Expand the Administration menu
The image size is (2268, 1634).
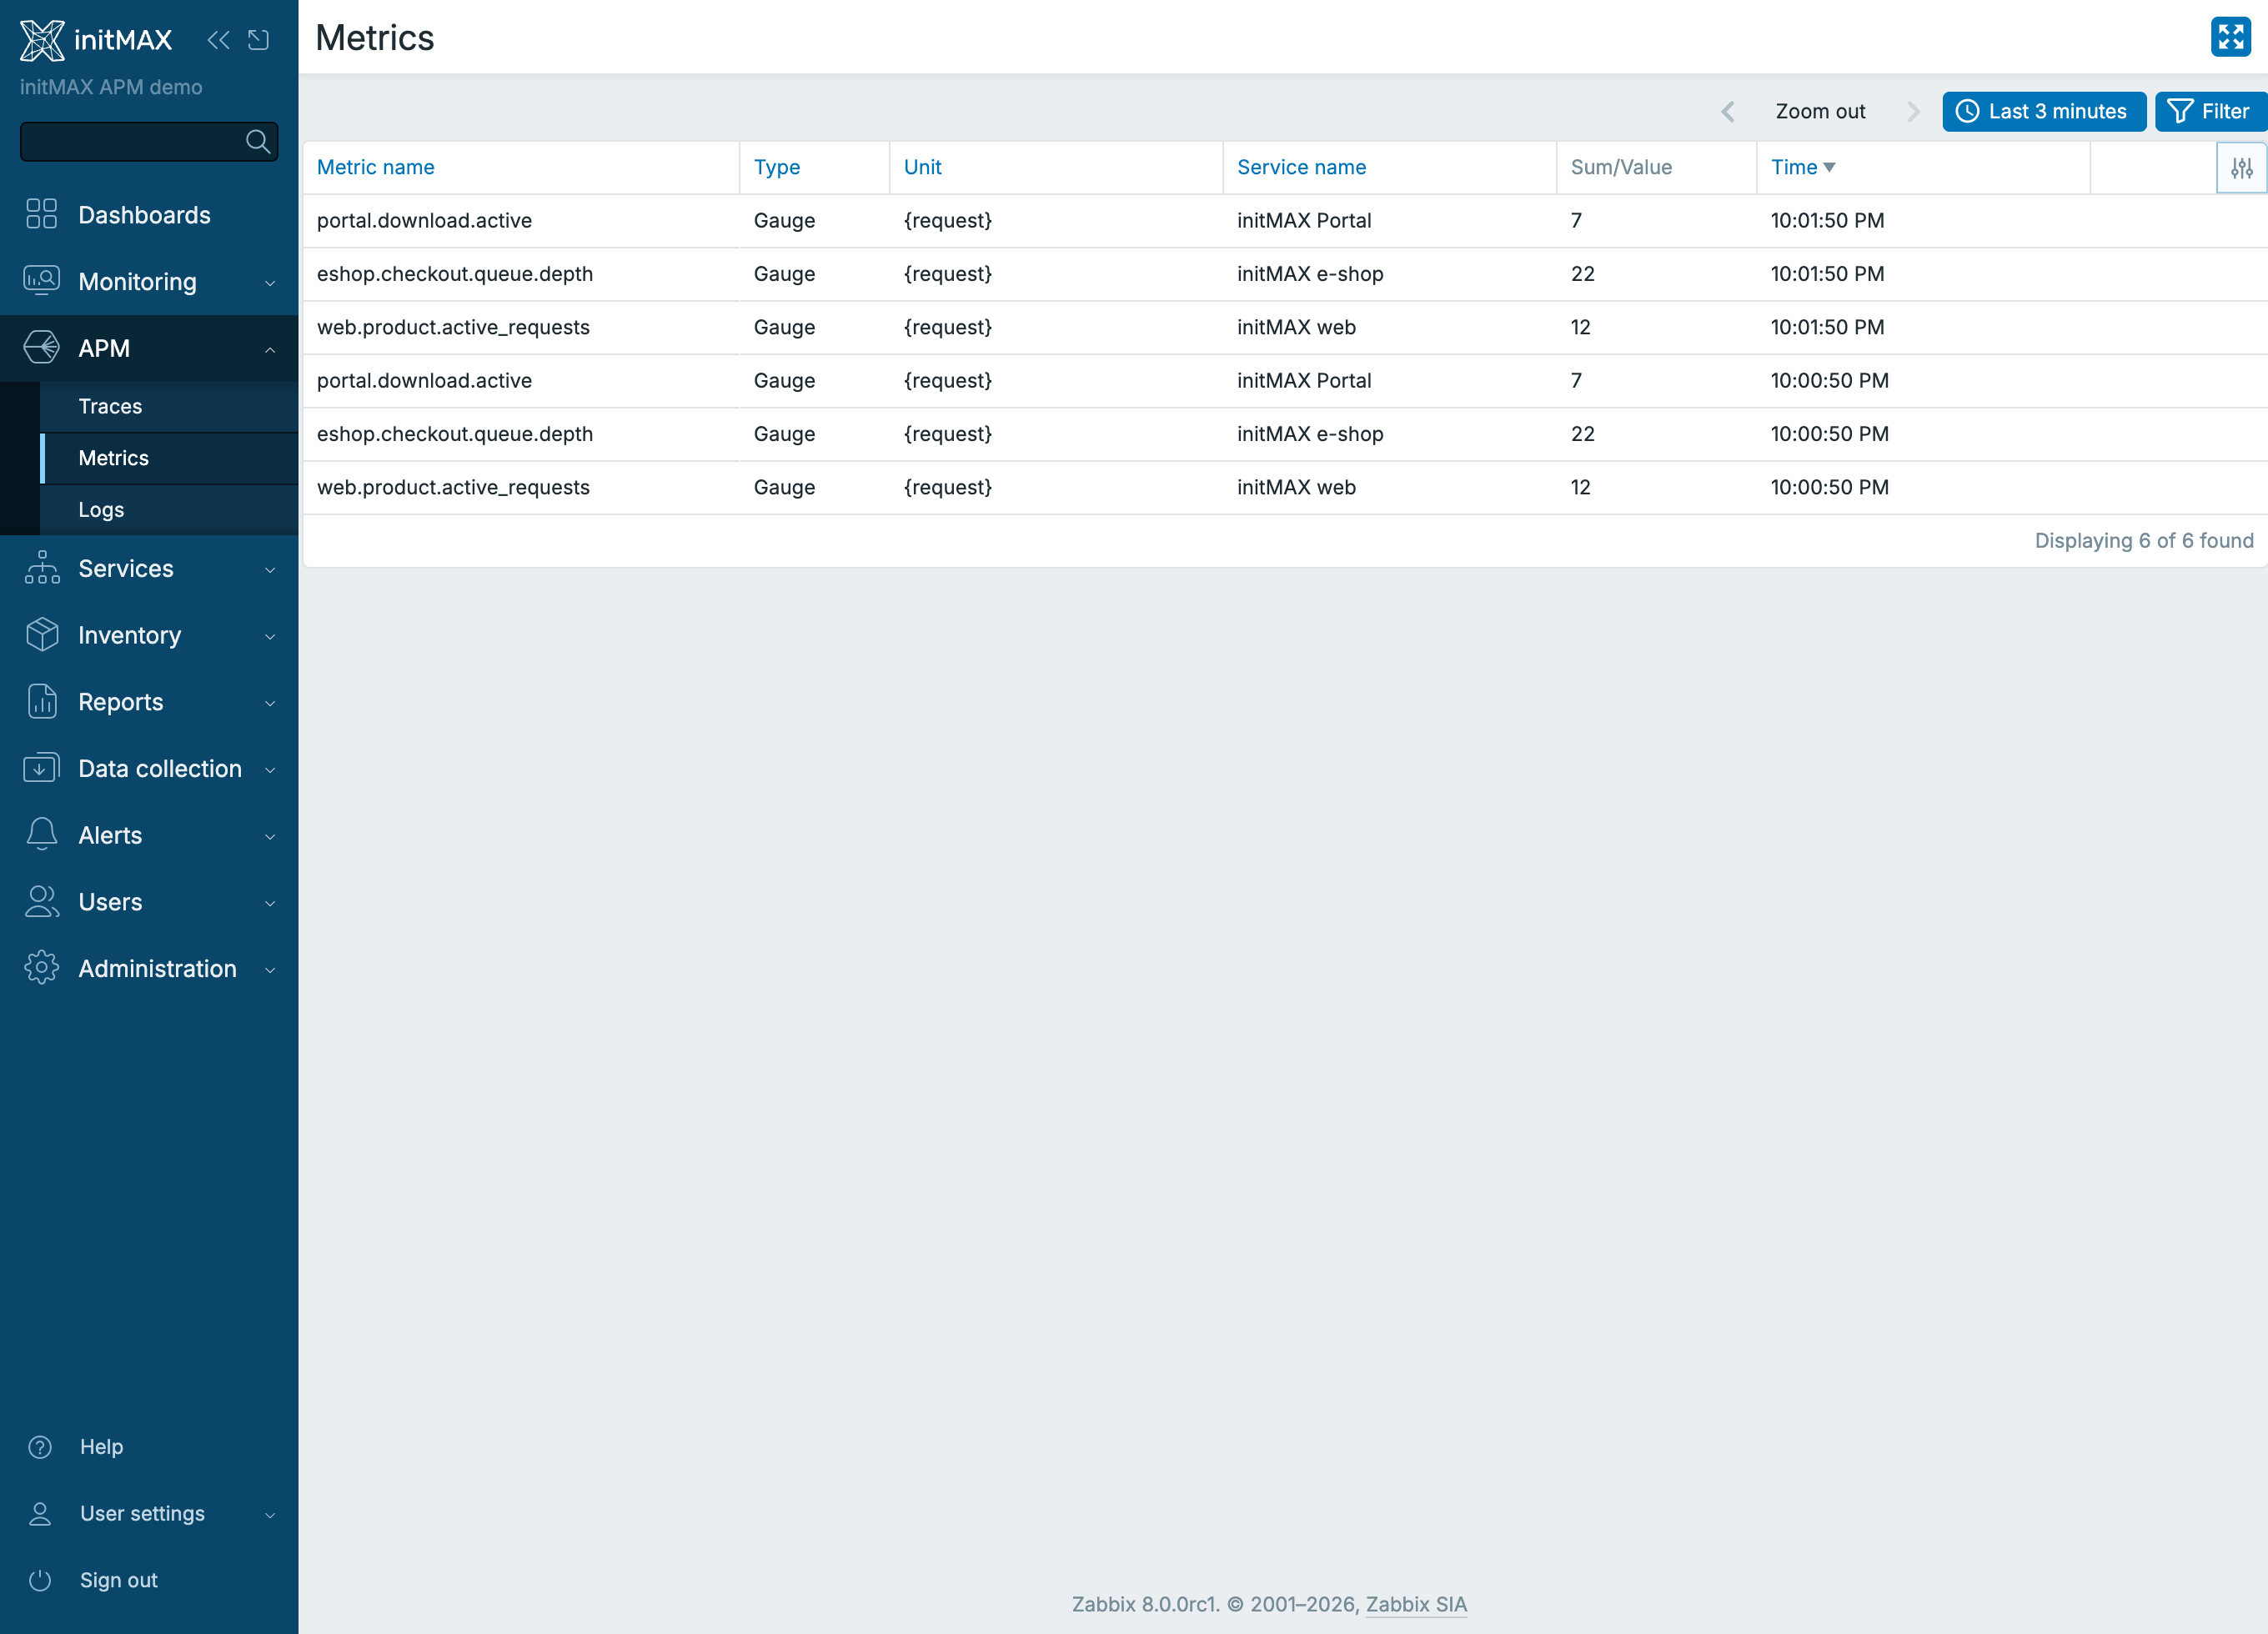[x=149, y=969]
